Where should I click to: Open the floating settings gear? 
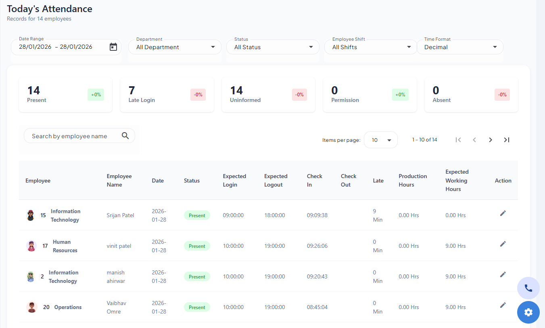(528, 312)
